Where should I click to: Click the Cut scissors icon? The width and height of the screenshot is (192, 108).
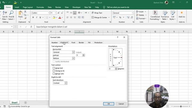(x=25, y=12)
